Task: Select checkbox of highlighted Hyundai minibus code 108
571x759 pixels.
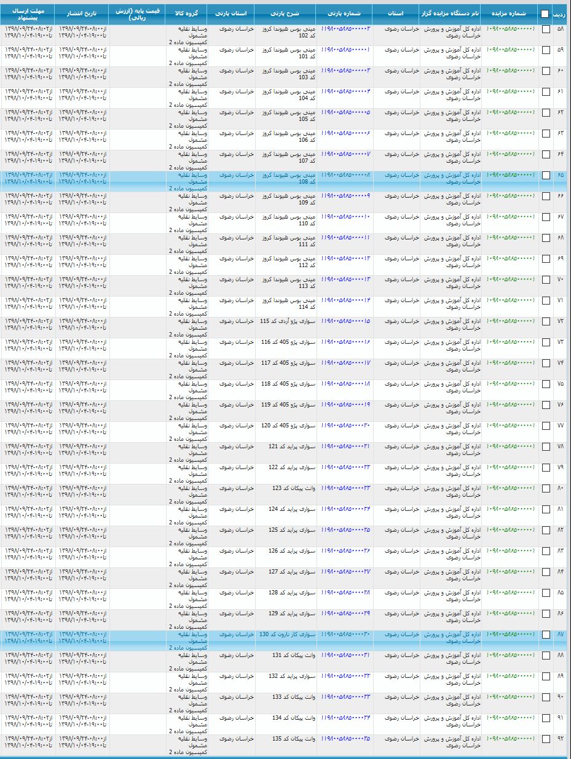Action: (x=546, y=176)
